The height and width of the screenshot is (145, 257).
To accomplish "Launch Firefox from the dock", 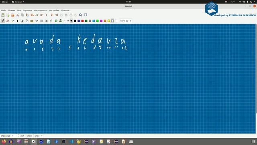I will point(4,141).
